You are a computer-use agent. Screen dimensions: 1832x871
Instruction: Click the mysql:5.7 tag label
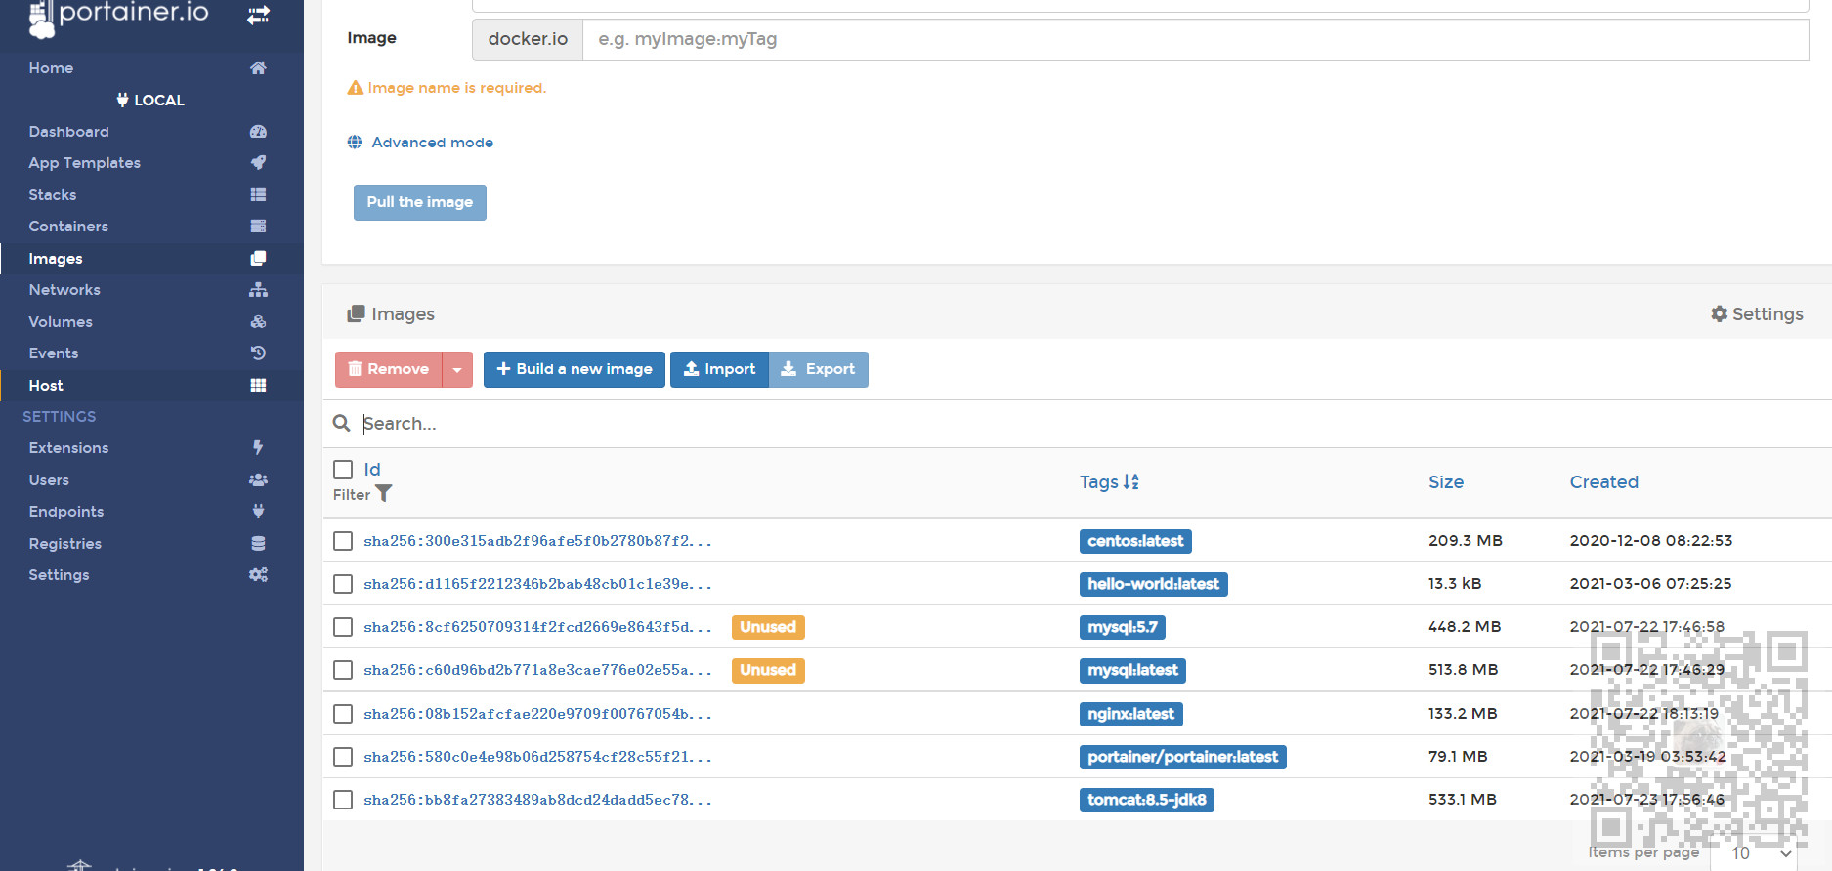(x=1123, y=627)
